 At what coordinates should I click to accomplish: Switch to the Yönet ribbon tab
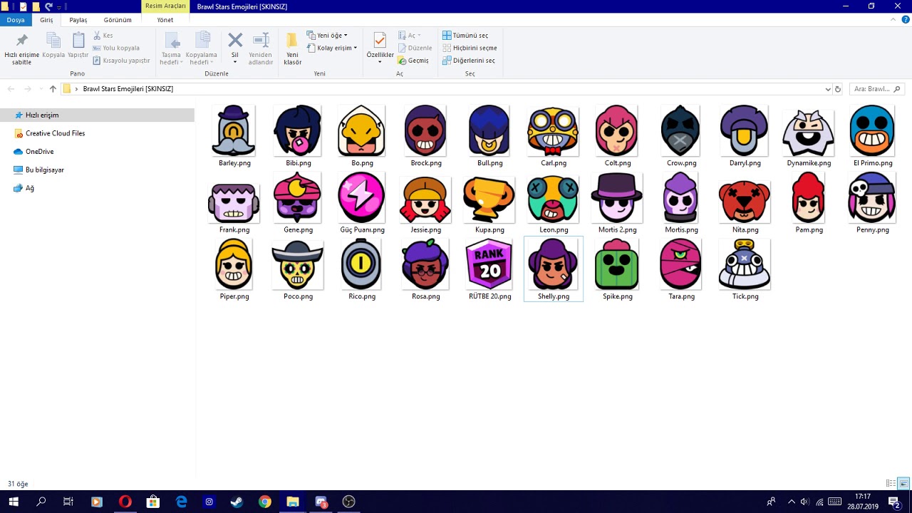point(165,20)
